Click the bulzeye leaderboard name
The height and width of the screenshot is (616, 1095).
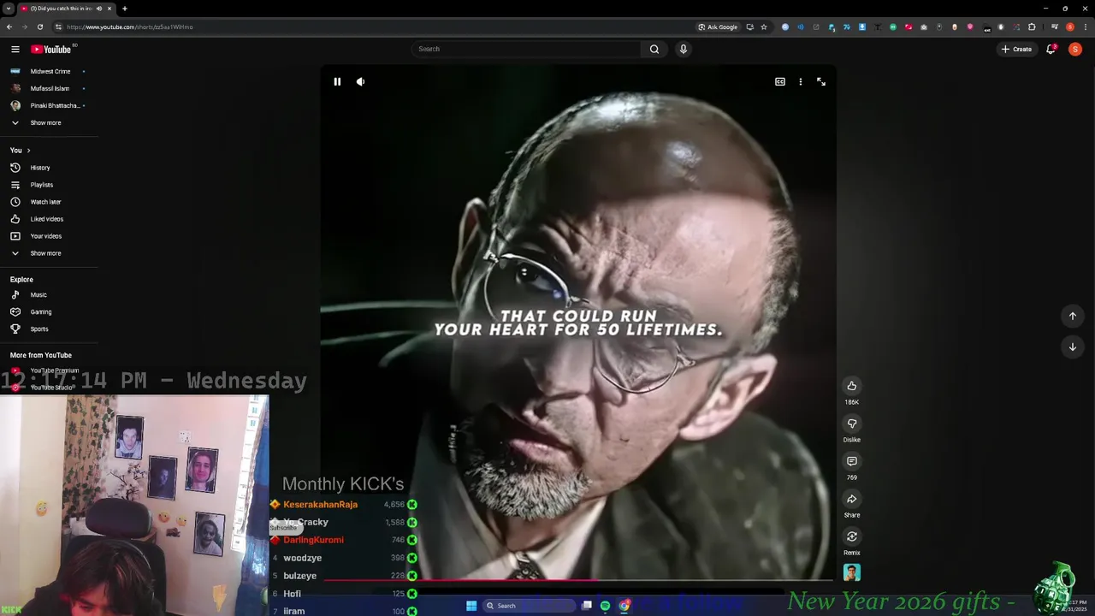pyautogui.click(x=299, y=576)
